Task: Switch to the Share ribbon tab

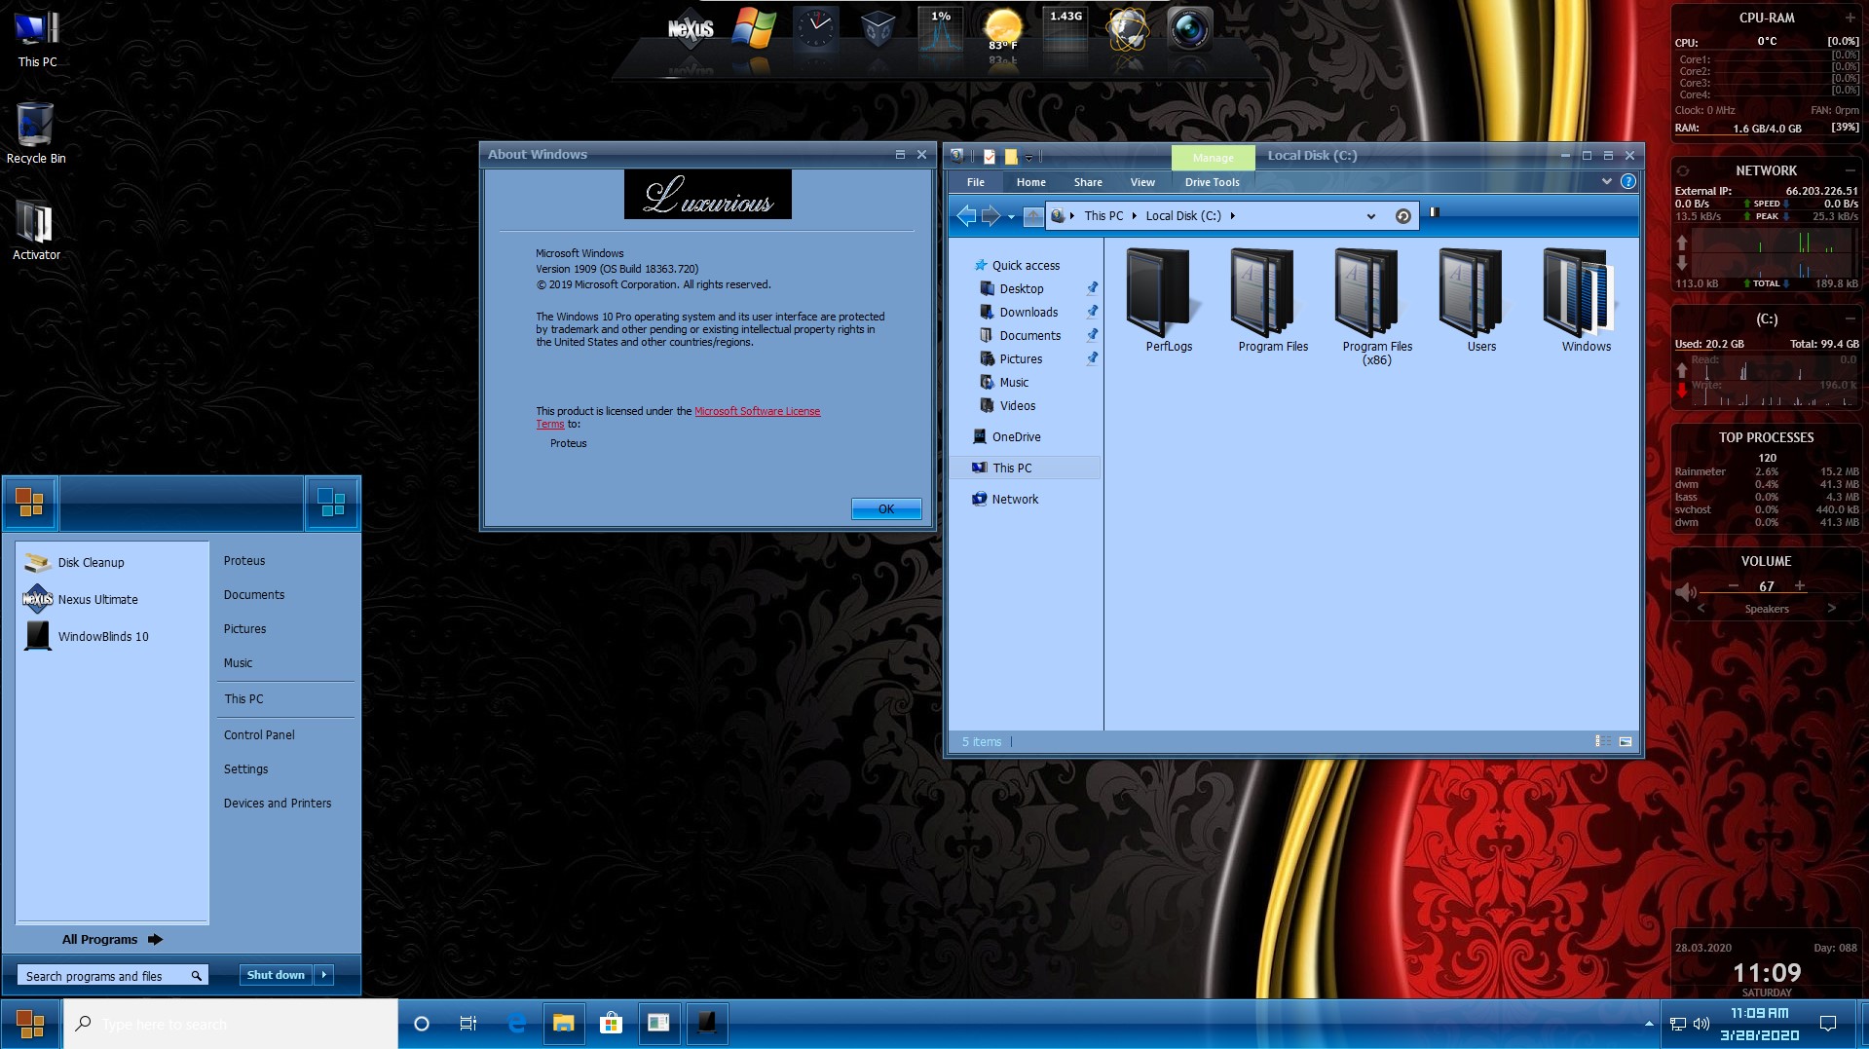Action: 1088,182
